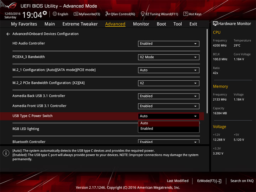Click the Hardware Monitor display icon

click(x=215, y=24)
